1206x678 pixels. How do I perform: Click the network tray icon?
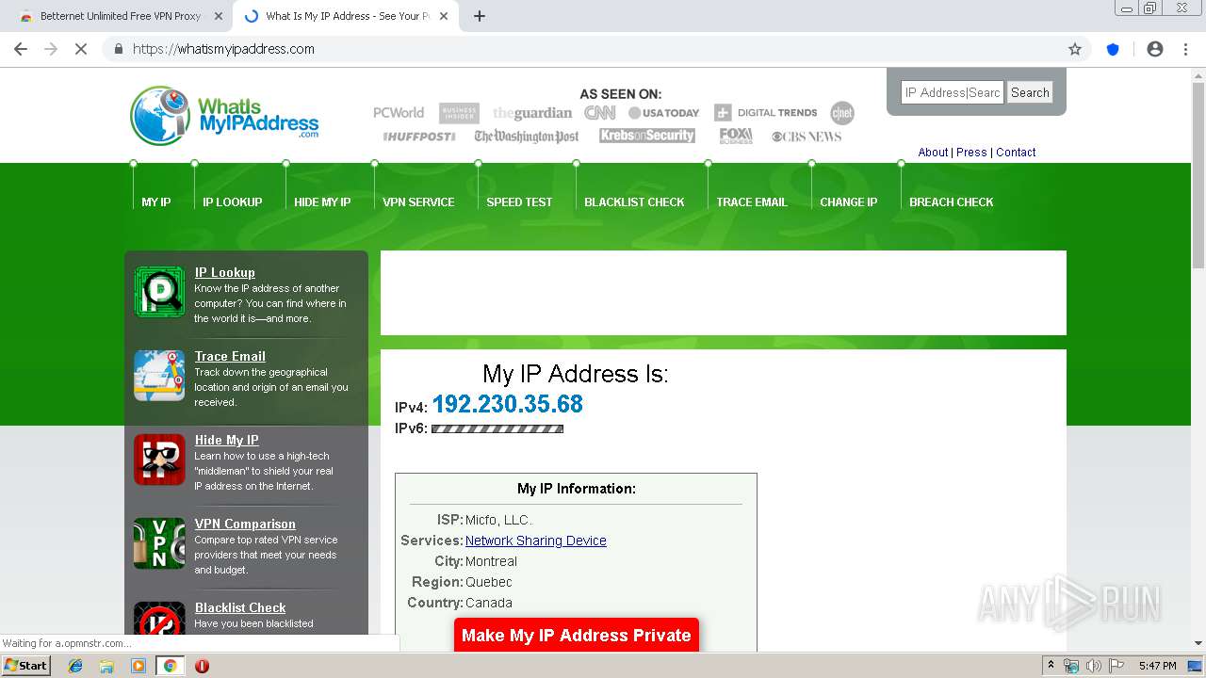1071,666
